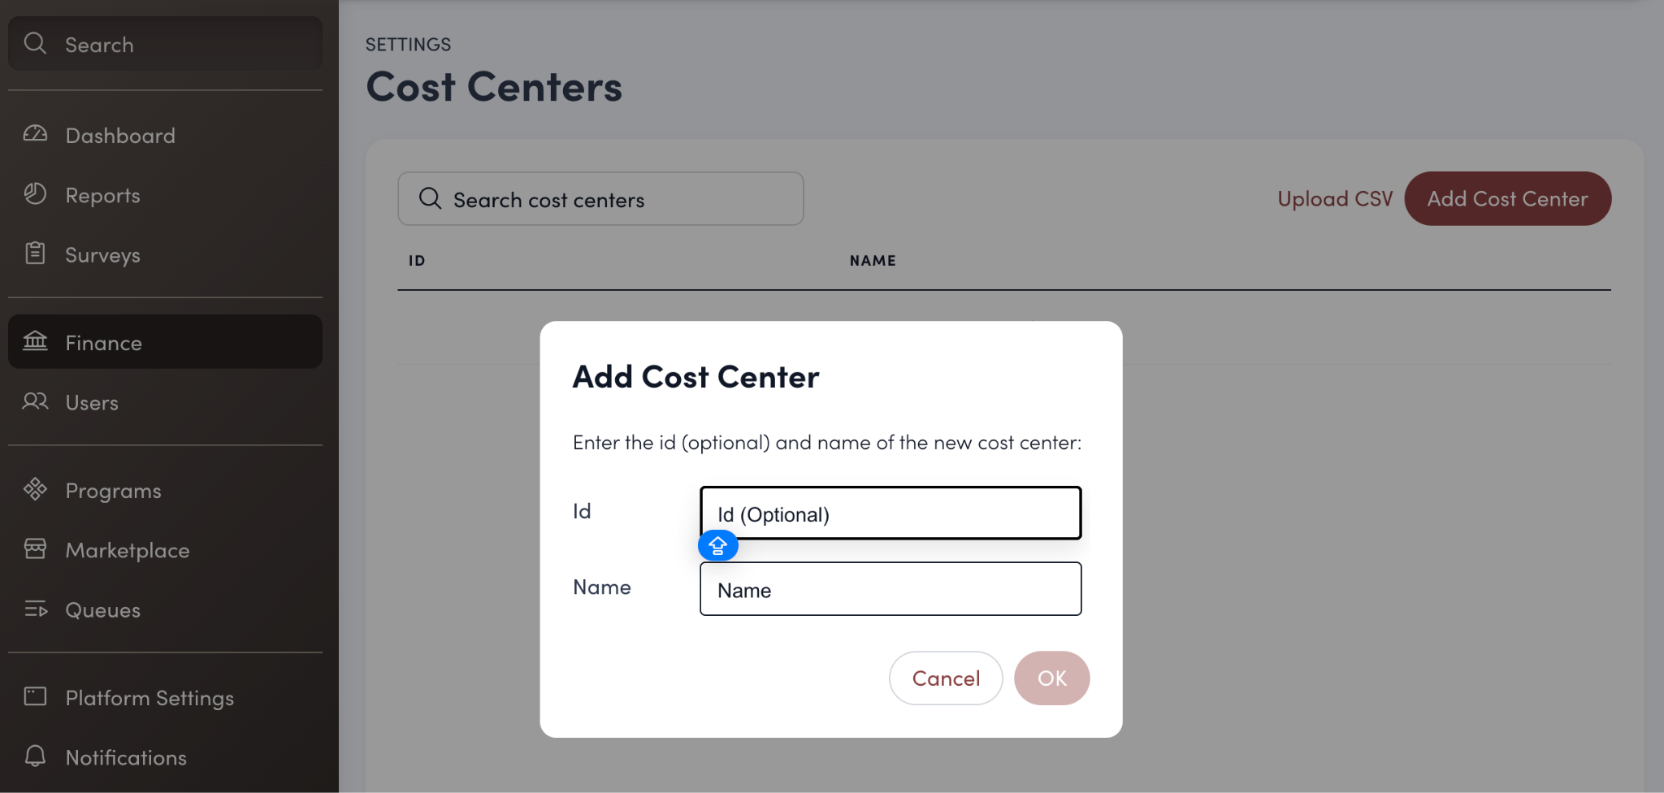Select the Dashboard icon in sidebar
This screenshot has width=1664, height=793.
point(36,135)
